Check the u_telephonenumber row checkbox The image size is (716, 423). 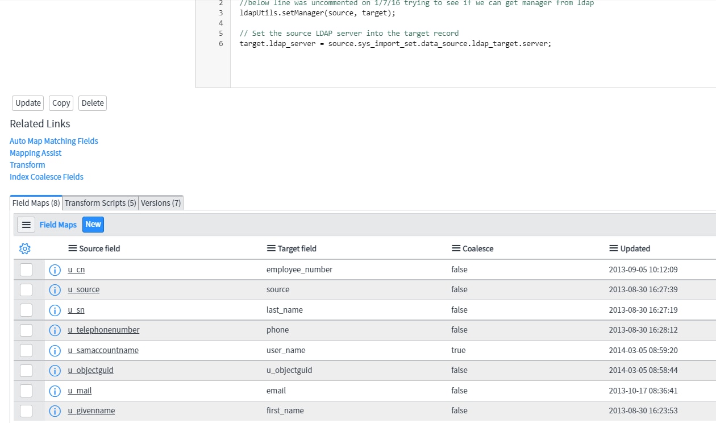point(26,330)
